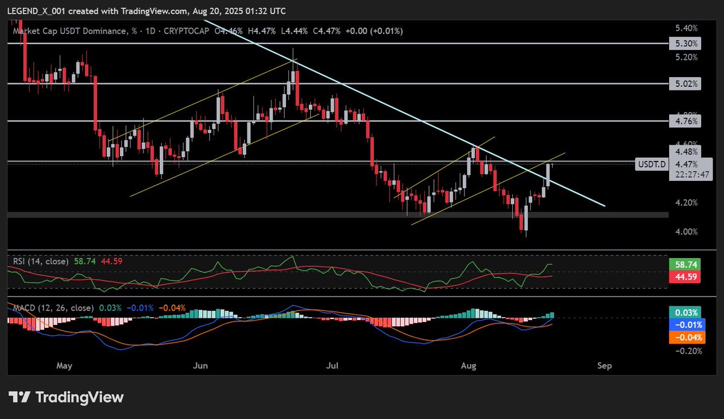Toggle the RSI (14, close) indicator legend
724x419 pixels.
click(42, 260)
